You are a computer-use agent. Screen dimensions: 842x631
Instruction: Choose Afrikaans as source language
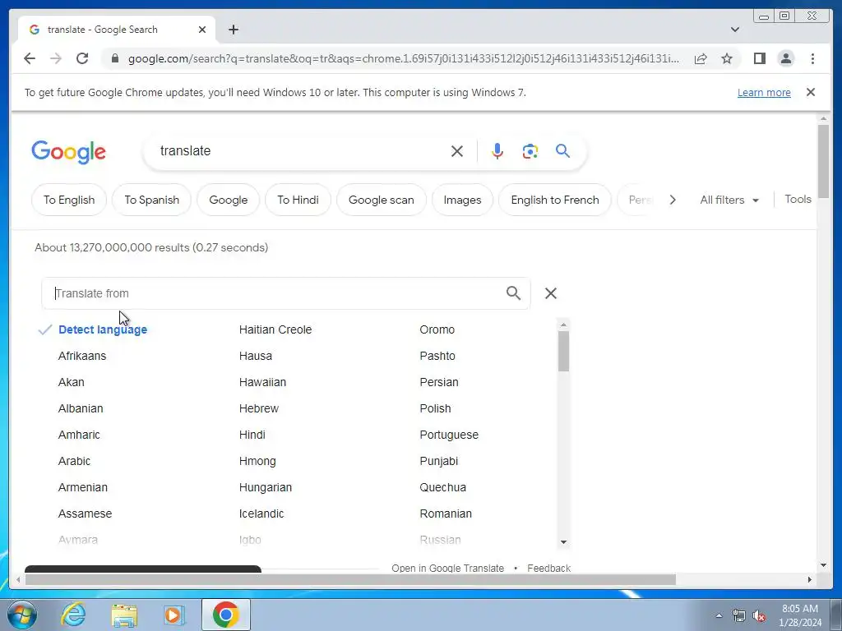[82, 356]
